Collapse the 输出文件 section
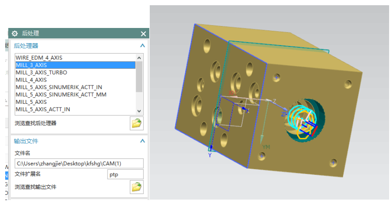Viewport: 391px width, 201px height. click(142, 141)
